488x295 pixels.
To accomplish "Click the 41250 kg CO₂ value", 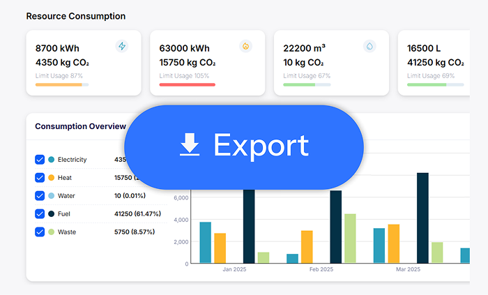I will (436, 63).
